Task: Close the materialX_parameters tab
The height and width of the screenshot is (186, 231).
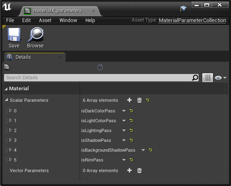Action: [94, 11]
